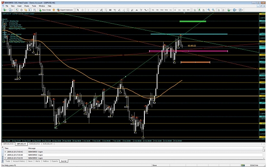This screenshot has height=168, width=267.
Task: Select the text tool in toolbar
Action: [x=137, y=10]
